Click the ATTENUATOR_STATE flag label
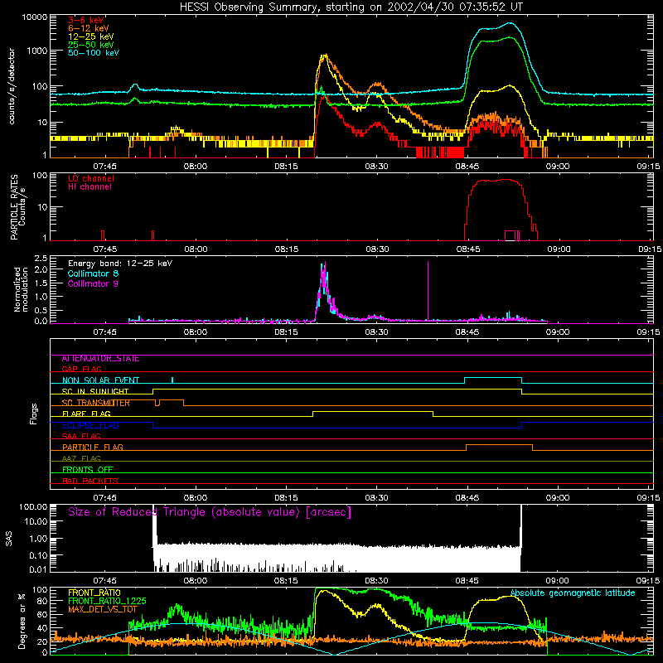663x663 pixels. point(100,359)
